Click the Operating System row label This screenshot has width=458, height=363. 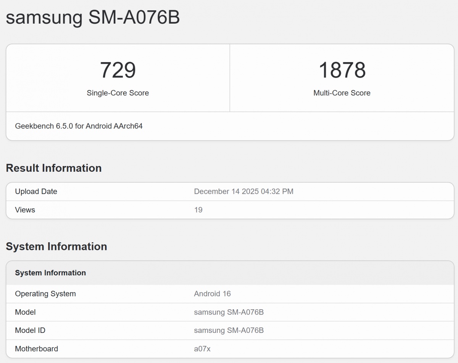45,294
